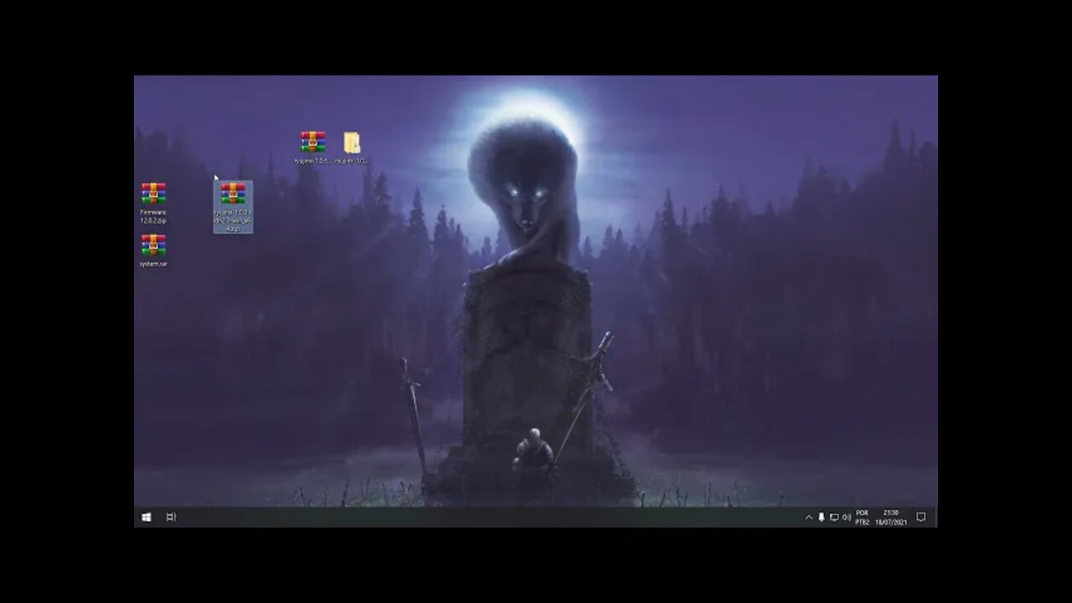Viewport: 1072px width, 603px height.
Task: Show hidden system tray icons
Action: point(808,518)
